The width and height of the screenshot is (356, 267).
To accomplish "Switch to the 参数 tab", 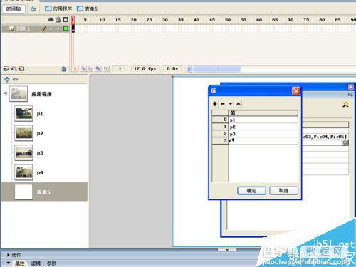I will point(51,263).
